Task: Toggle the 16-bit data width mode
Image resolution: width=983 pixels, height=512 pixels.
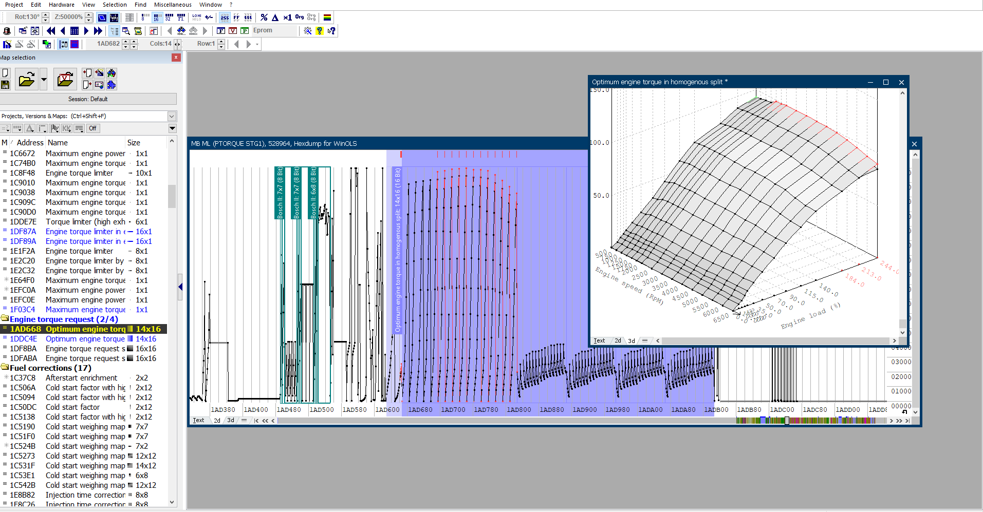Action: tap(157, 17)
